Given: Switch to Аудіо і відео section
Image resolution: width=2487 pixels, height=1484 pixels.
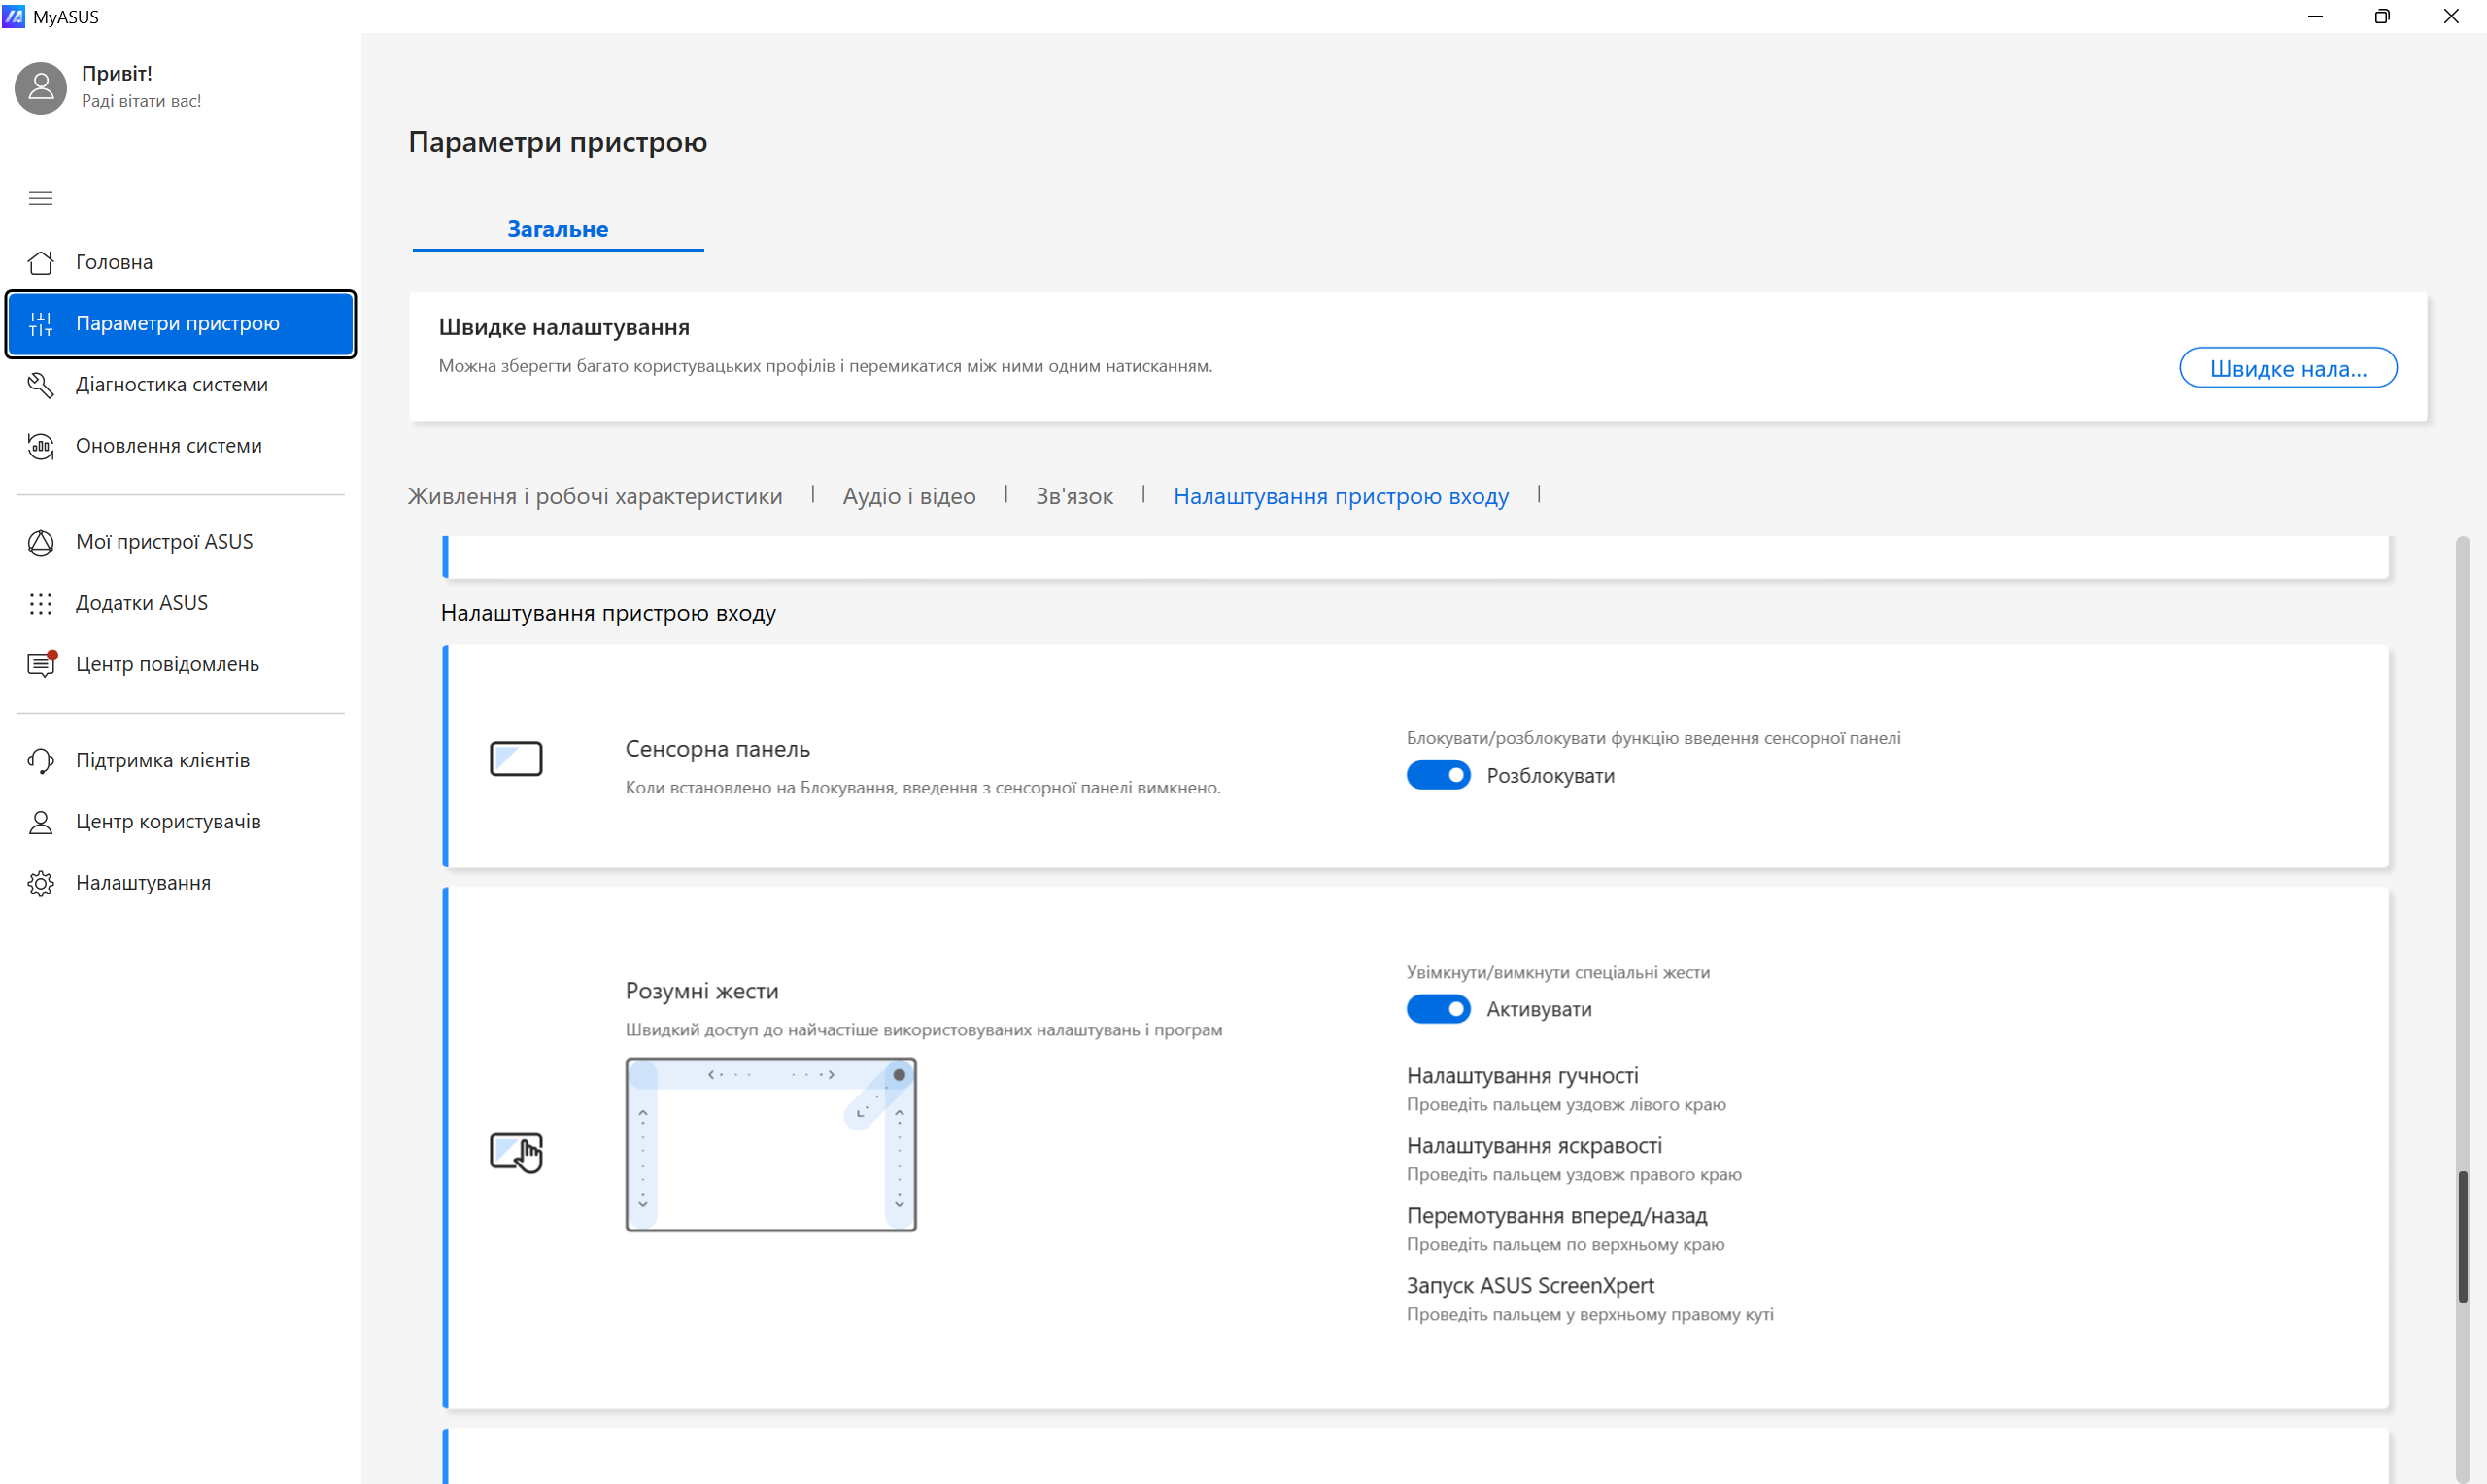Looking at the screenshot, I should [908, 496].
